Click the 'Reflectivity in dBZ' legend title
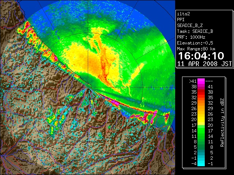234x175 pixels. [222, 122]
